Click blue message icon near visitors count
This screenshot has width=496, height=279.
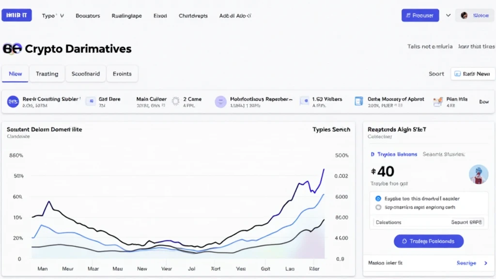(x=305, y=101)
